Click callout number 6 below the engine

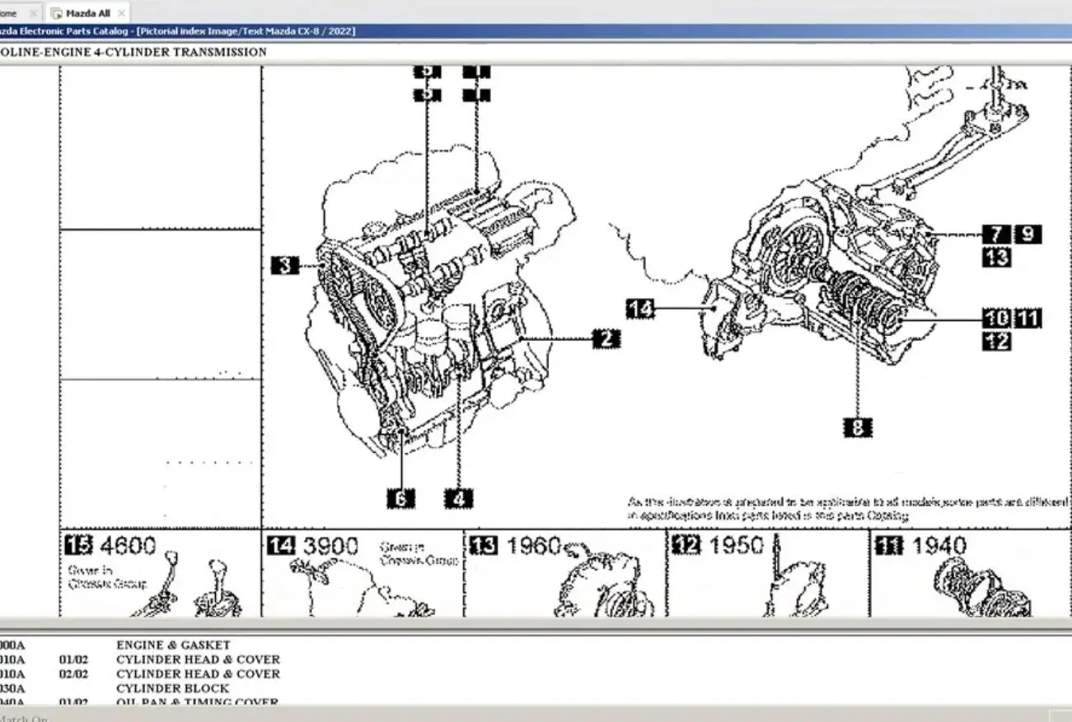point(400,498)
